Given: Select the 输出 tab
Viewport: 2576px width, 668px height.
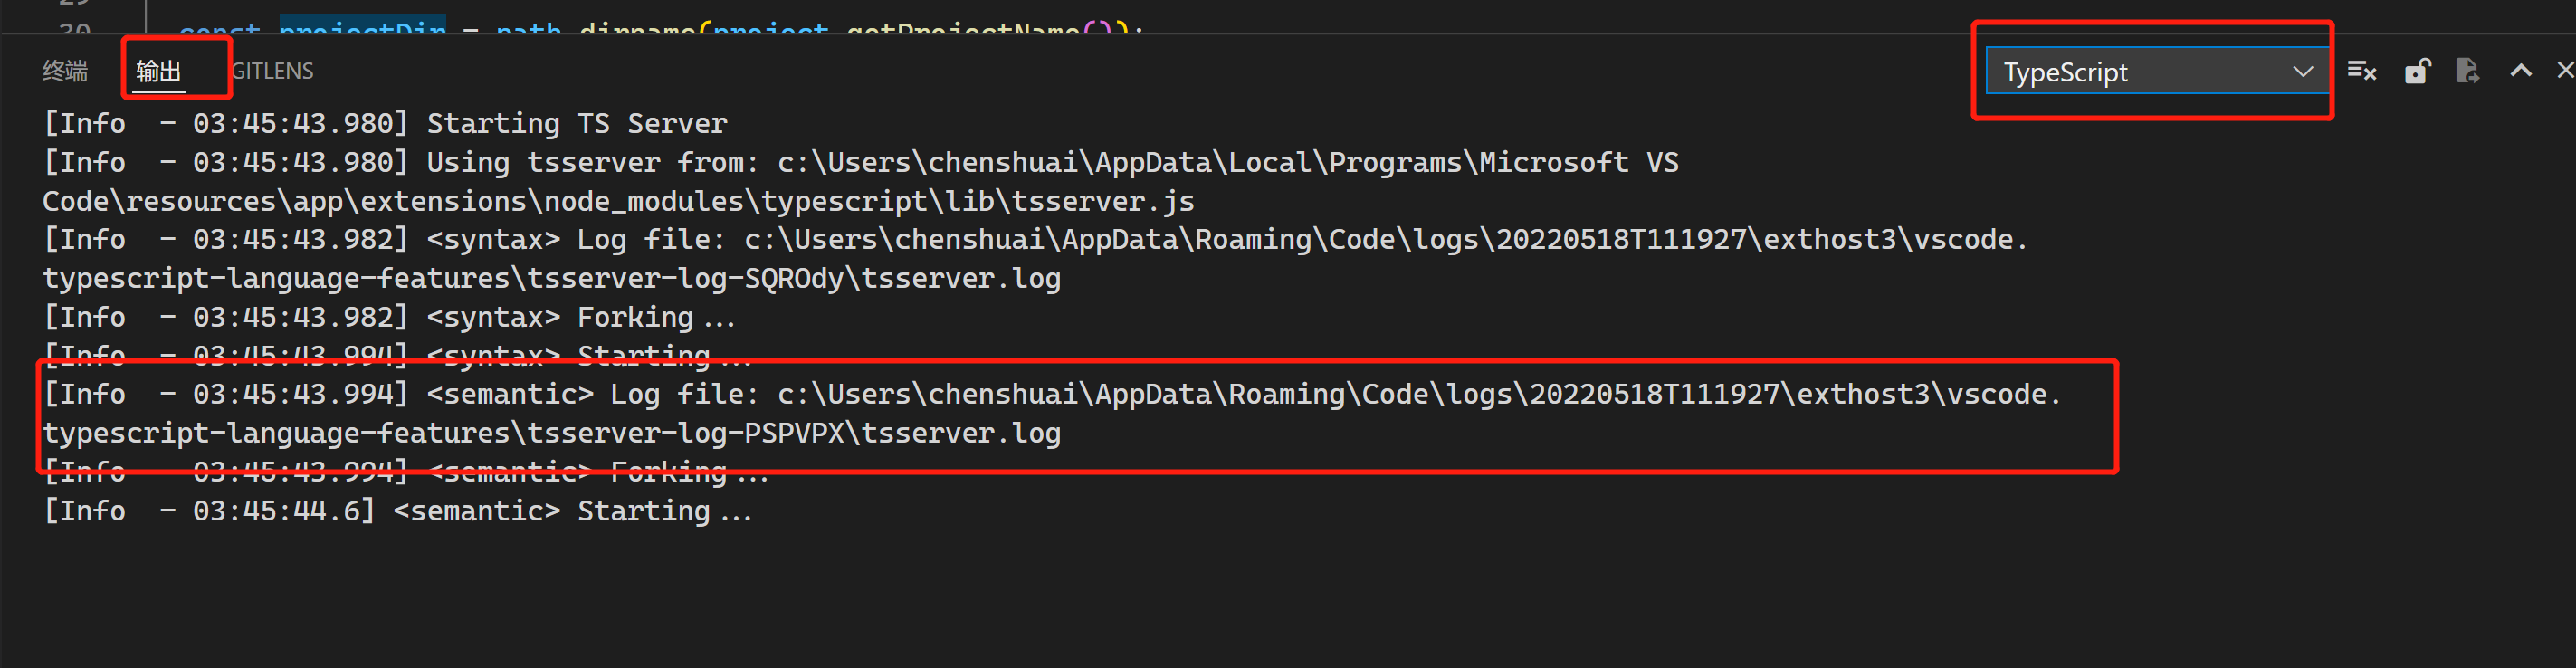Looking at the screenshot, I should (x=159, y=71).
